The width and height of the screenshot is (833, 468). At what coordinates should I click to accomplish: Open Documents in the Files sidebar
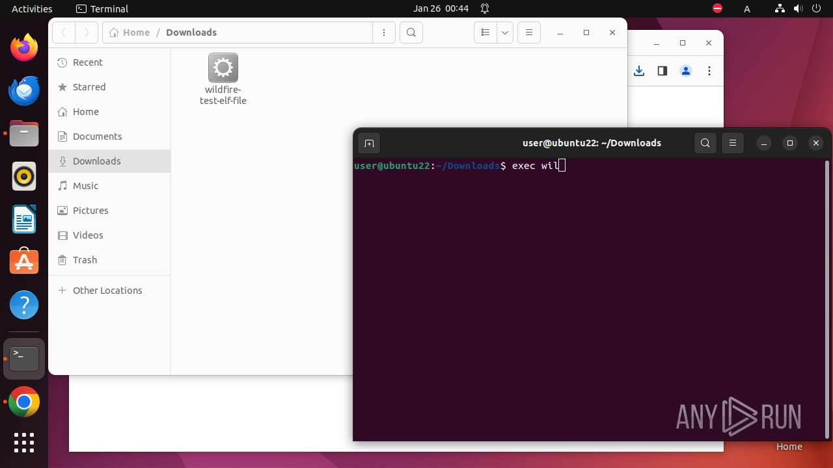pos(109,136)
